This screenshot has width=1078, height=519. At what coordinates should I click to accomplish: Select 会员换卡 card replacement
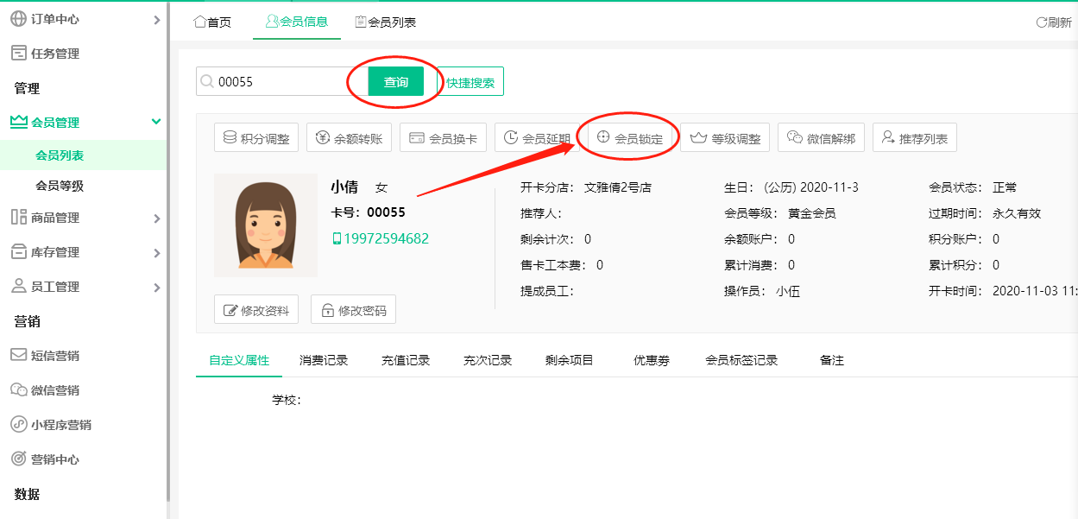point(443,138)
